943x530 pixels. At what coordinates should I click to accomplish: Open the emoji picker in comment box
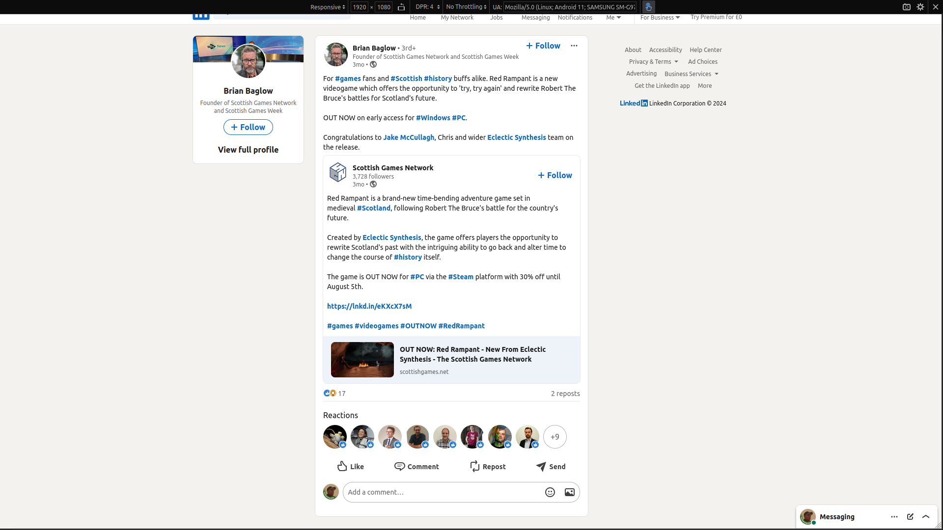pyautogui.click(x=550, y=492)
